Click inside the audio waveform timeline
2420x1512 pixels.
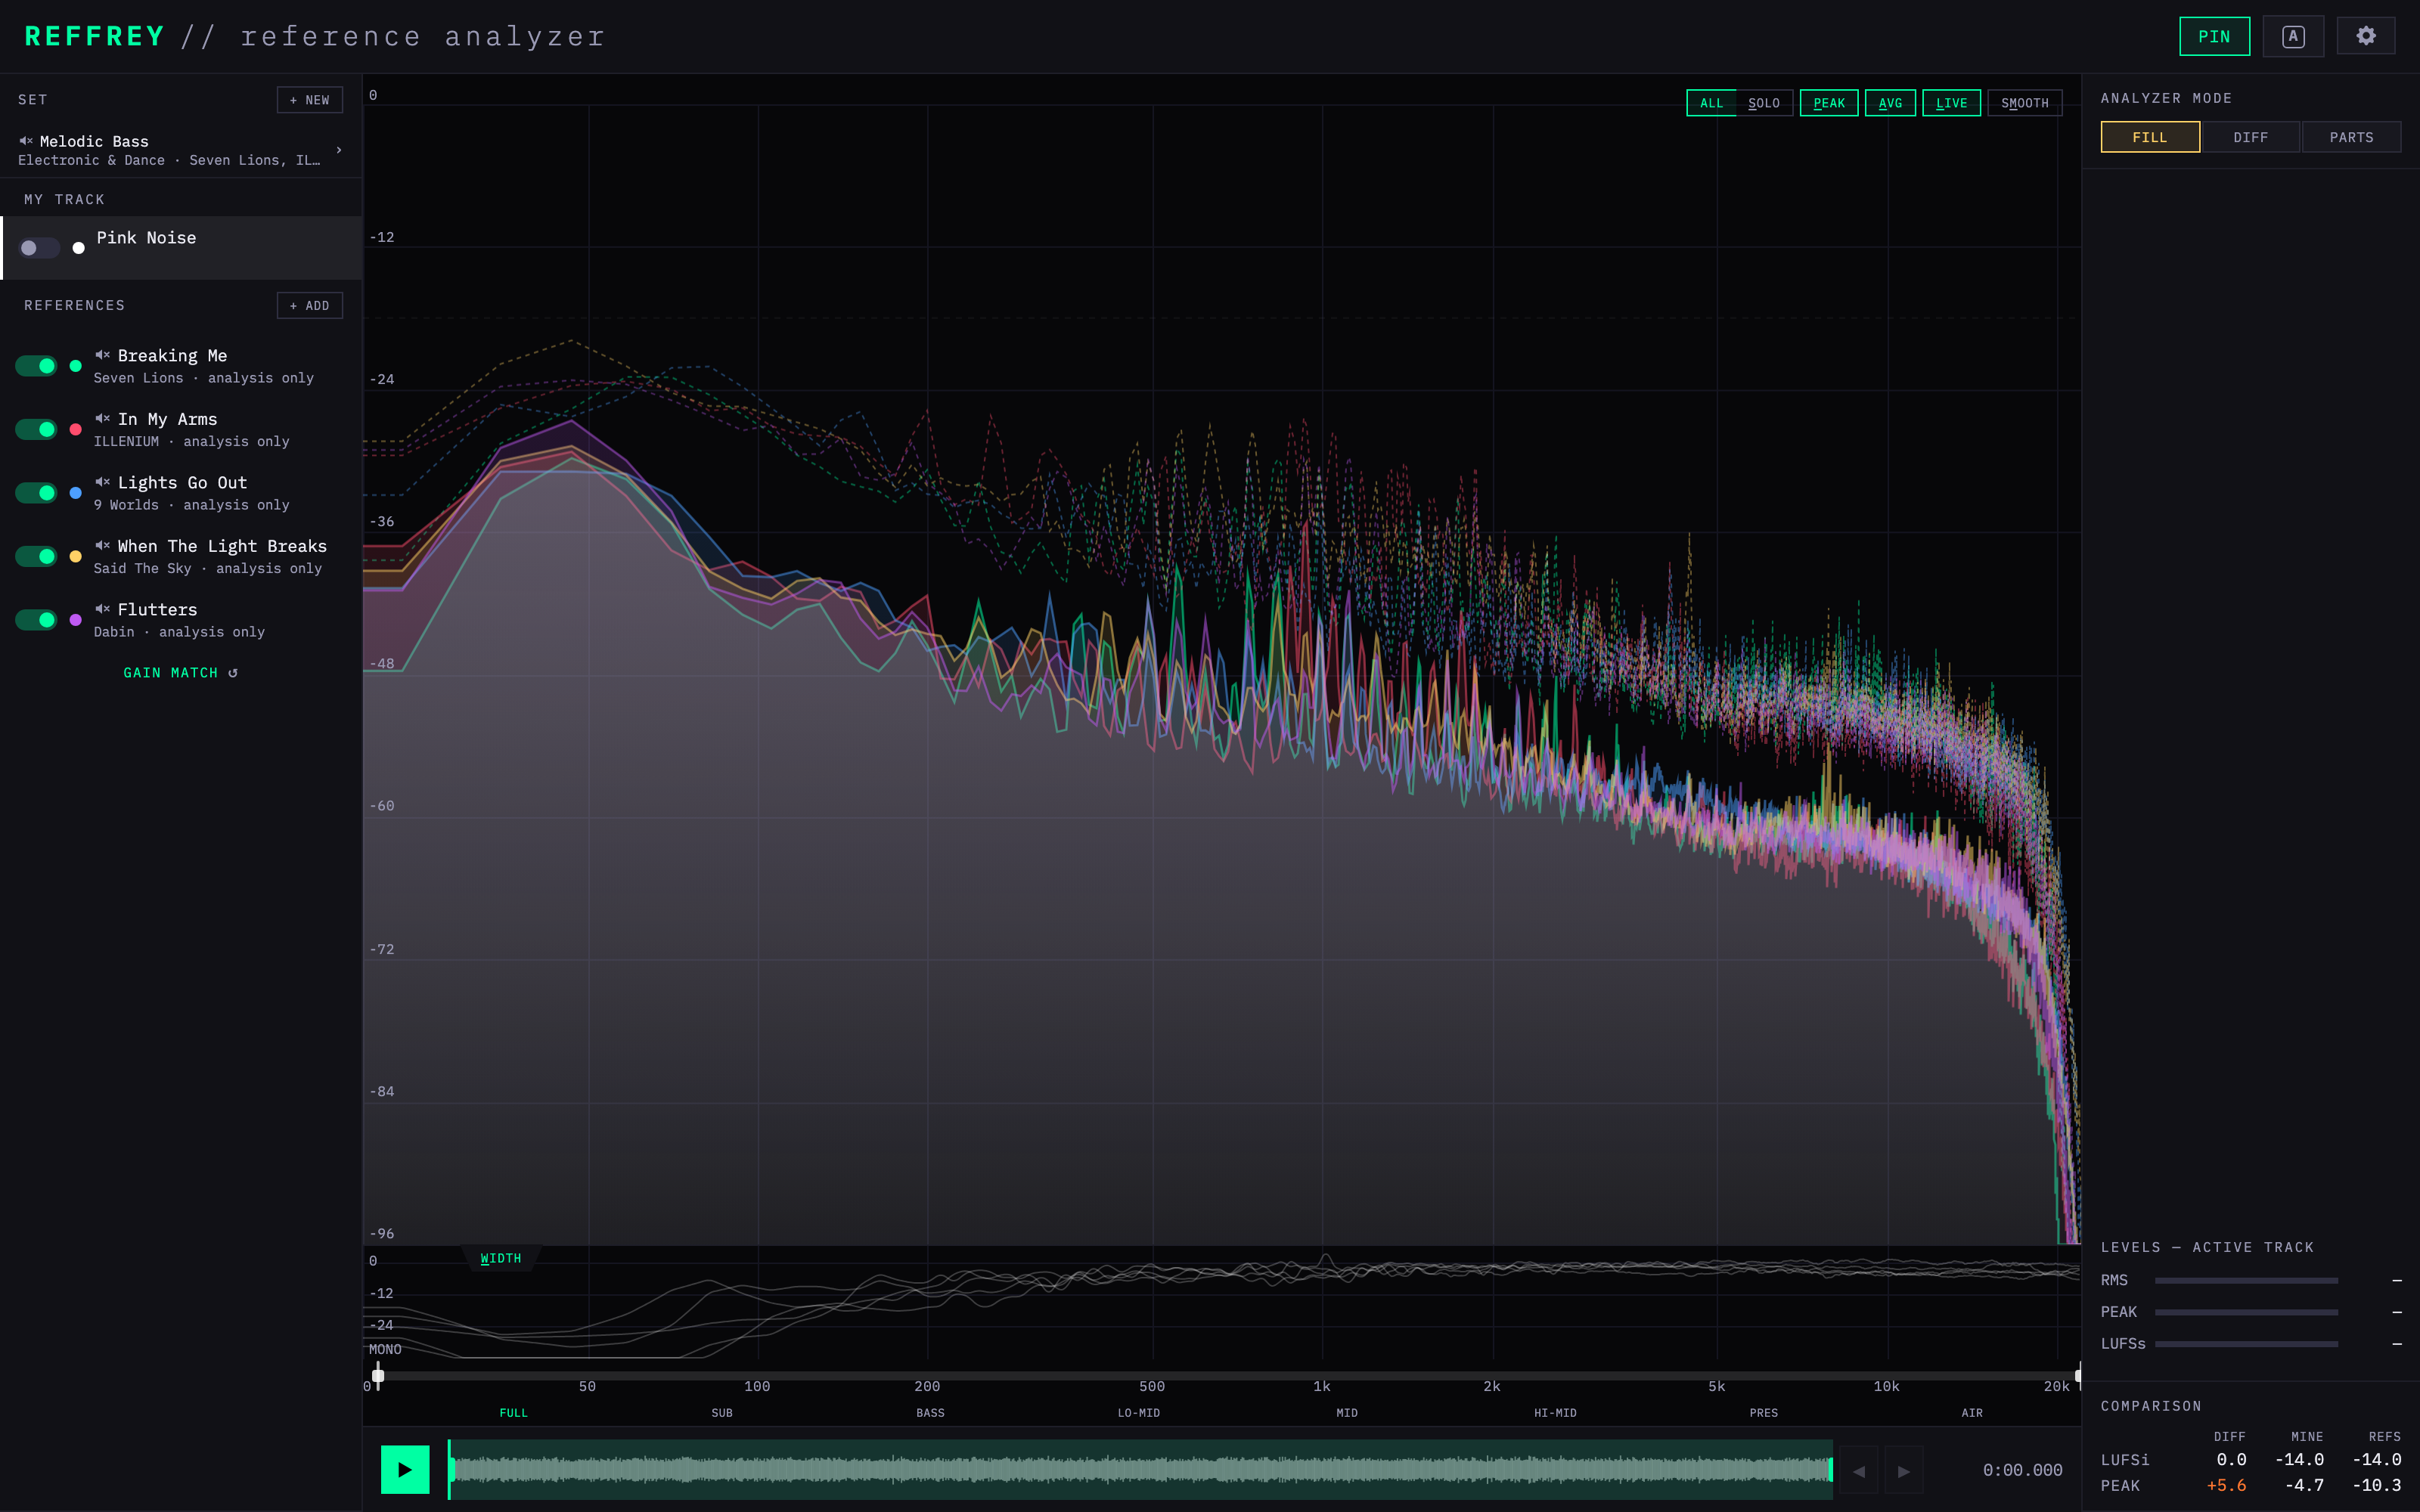(1140, 1469)
